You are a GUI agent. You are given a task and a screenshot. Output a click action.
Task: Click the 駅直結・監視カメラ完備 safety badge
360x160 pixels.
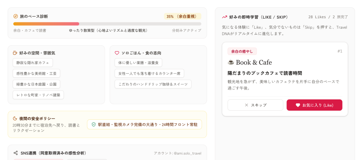tap(144, 125)
